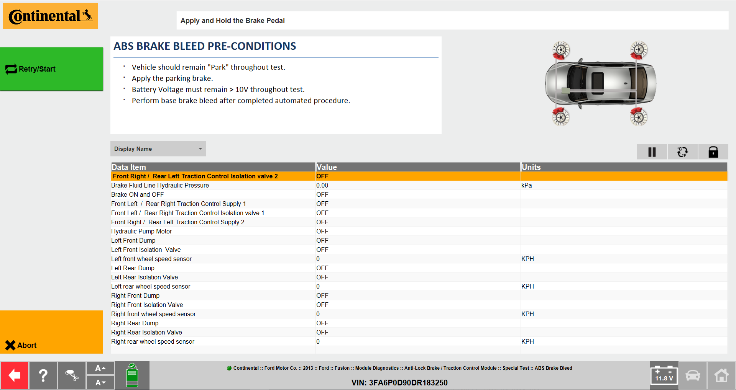Click the red back arrow button

click(15, 375)
